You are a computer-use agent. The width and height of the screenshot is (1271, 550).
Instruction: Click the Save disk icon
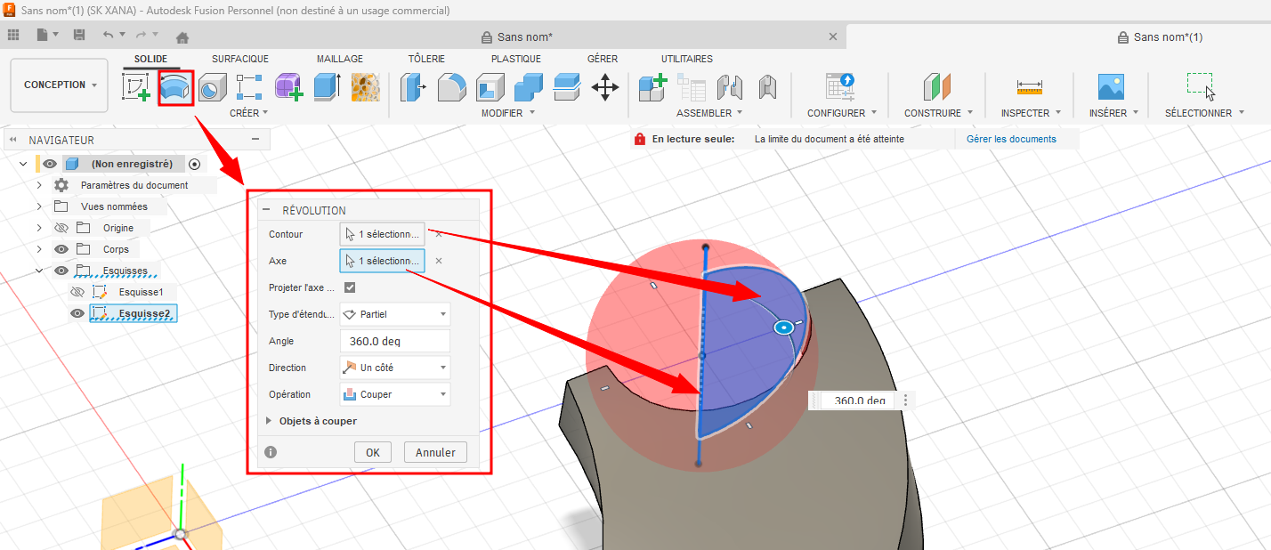(79, 36)
